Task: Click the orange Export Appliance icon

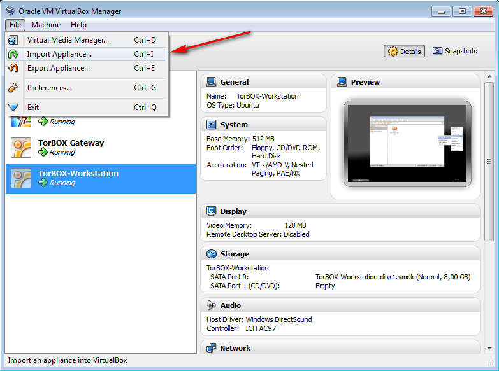Action: coord(13,68)
